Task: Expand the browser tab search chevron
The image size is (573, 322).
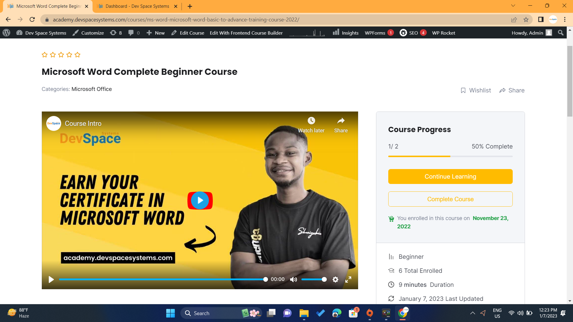Action: (x=513, y=6)
